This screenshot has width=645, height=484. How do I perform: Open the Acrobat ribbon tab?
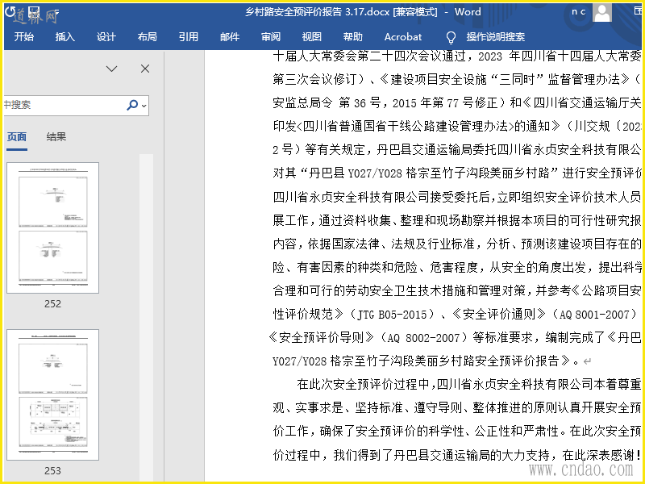[x=403, y=36]
